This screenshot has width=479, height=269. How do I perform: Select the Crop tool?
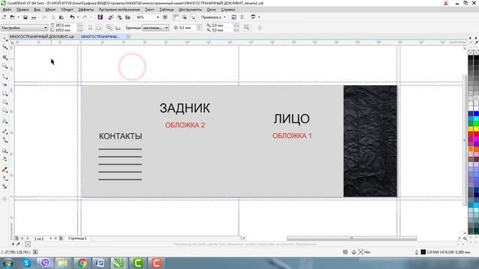click(x=4, y=57)
